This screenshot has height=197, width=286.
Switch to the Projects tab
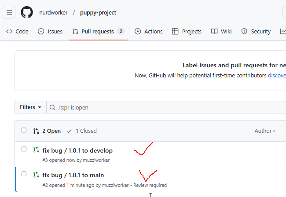tap(187, 32)
